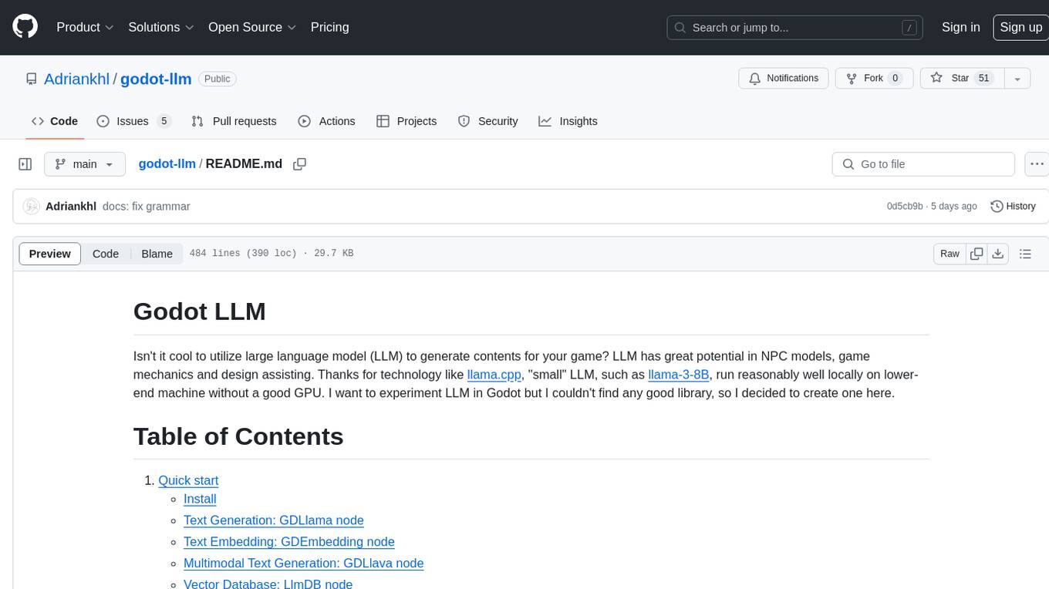Open the main branch selector
1049x589 pixels.
point(85,164)
